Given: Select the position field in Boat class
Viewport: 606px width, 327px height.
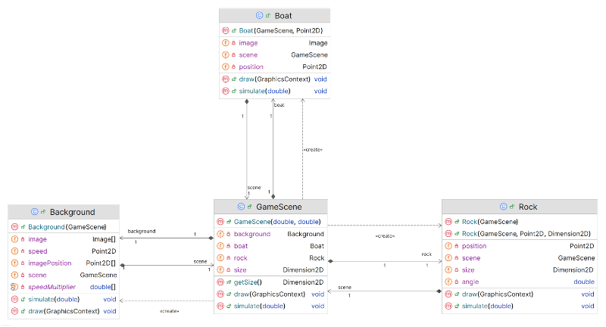Looking at the screenshot, I should point(251,67).
